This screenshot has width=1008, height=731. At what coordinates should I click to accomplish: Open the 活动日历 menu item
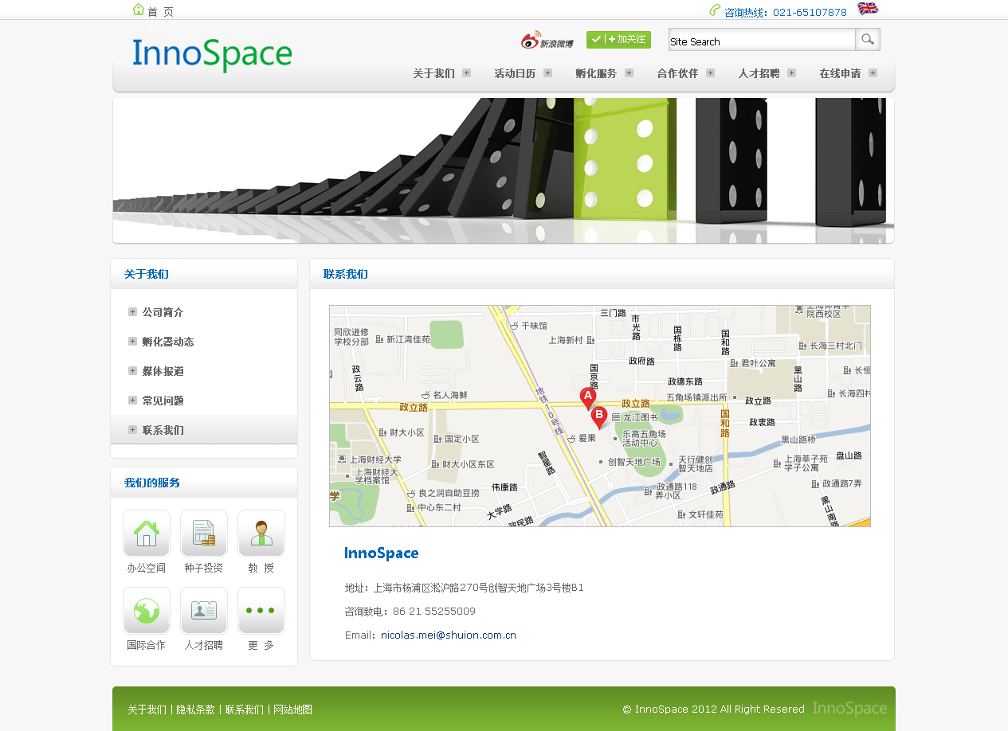[515, 73]
